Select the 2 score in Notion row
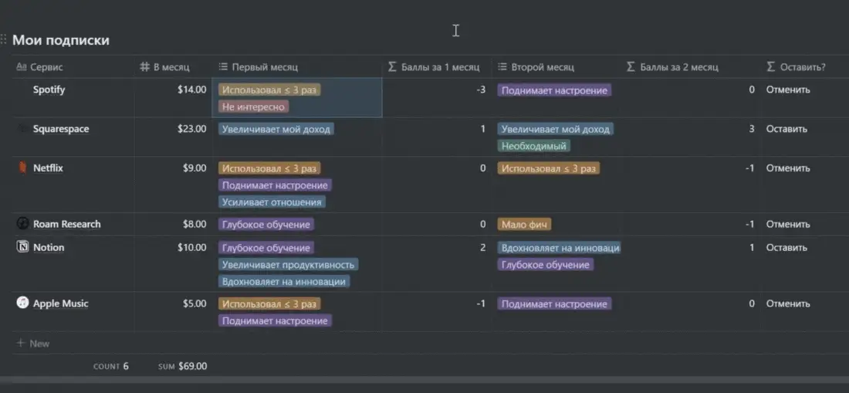The width and height of the screenshot is (849, 393). pos(483,247)
